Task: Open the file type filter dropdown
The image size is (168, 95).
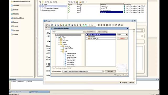Action: click(x=127, y=35)
